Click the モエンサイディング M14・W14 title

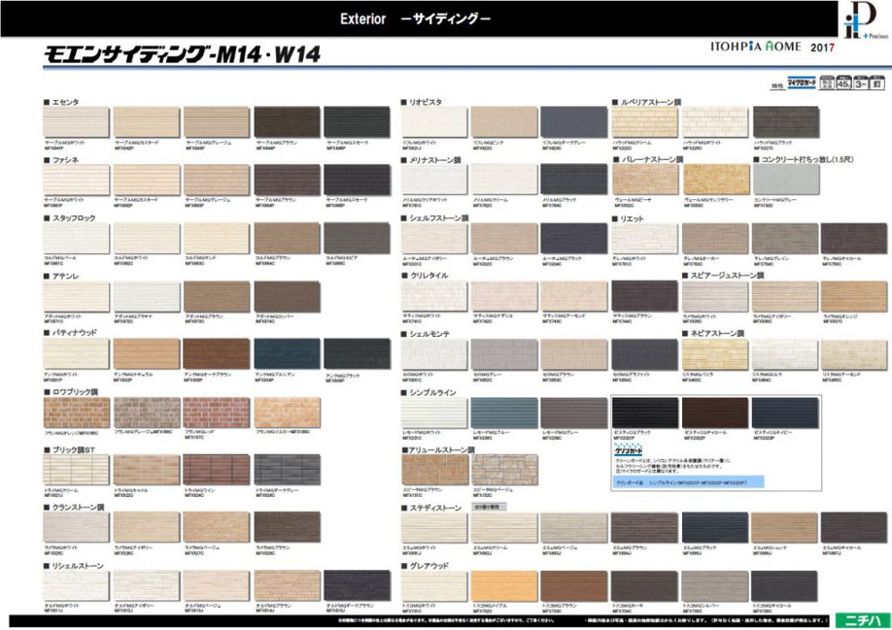coord(182,54)
